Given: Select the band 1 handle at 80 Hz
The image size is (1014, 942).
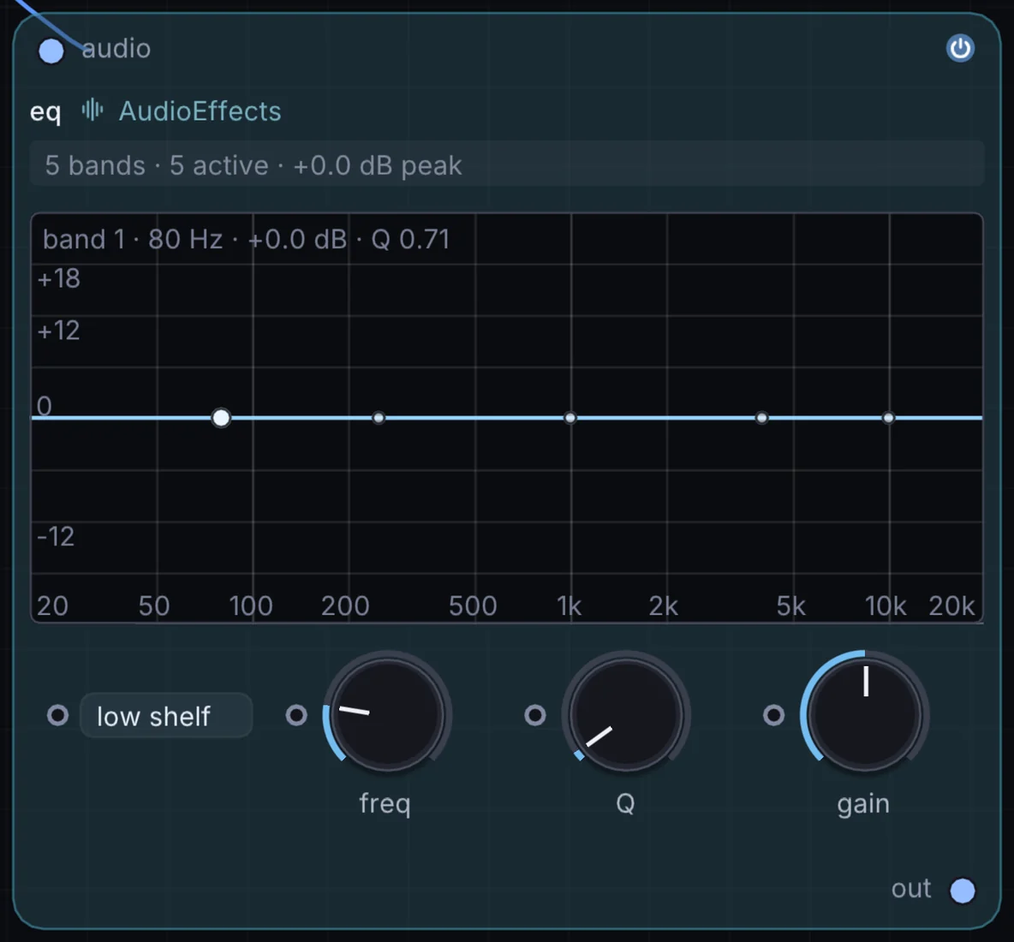Looking at the screenshot, I should point(221,418).
